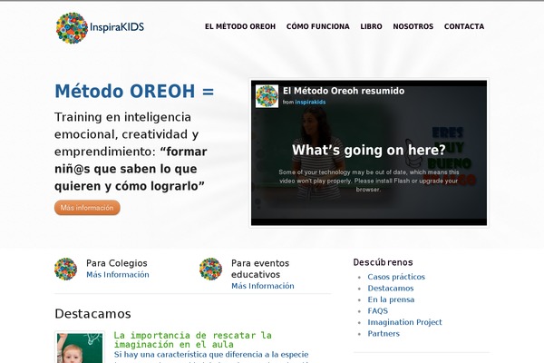The image size is (544, 363).
Task: Go to the Libro menu item
Action: [x=371, y=26]
